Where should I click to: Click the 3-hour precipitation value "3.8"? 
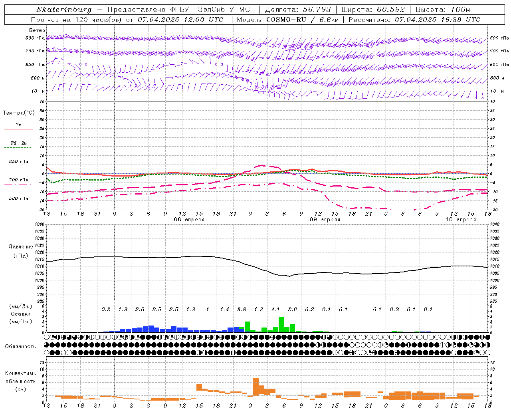pyautogui.click(x=242, y=309)
